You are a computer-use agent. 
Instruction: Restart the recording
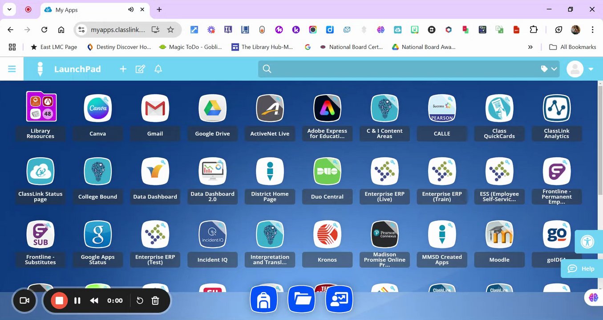click(x=140, y=301)
